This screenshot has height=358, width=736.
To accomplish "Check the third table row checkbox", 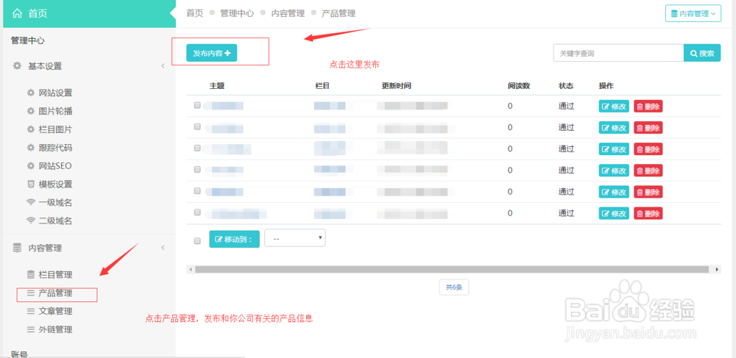I will pos(197,148).
